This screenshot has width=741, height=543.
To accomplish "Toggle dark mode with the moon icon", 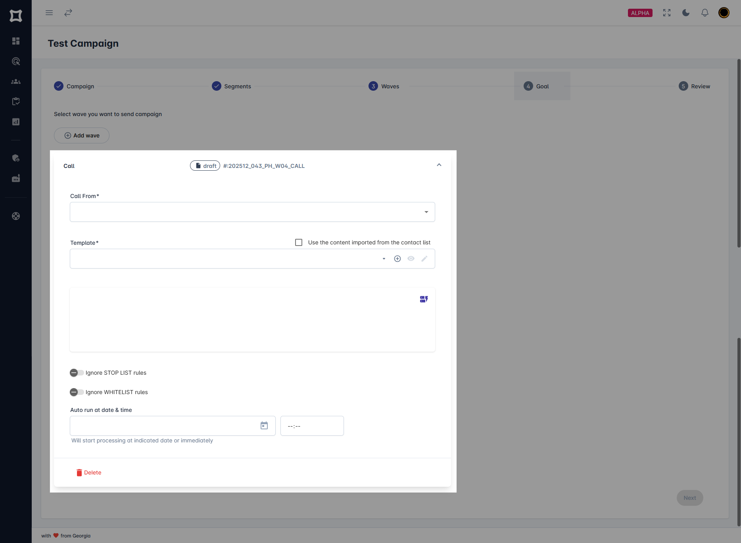I will coord(686,13).
